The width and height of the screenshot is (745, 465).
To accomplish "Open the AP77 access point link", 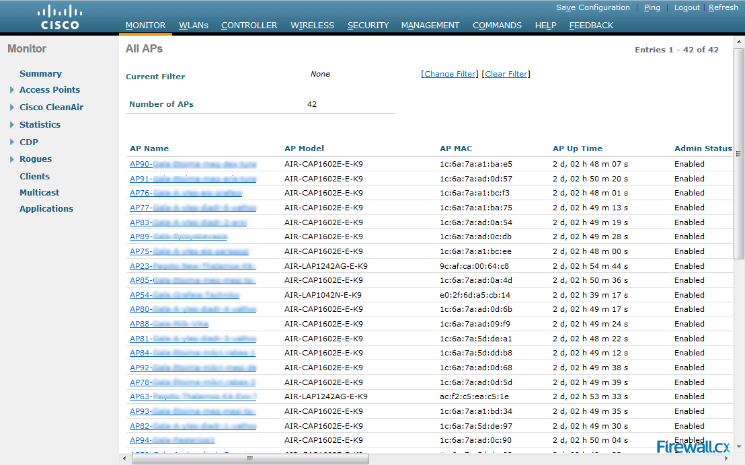I will (193, 208).
